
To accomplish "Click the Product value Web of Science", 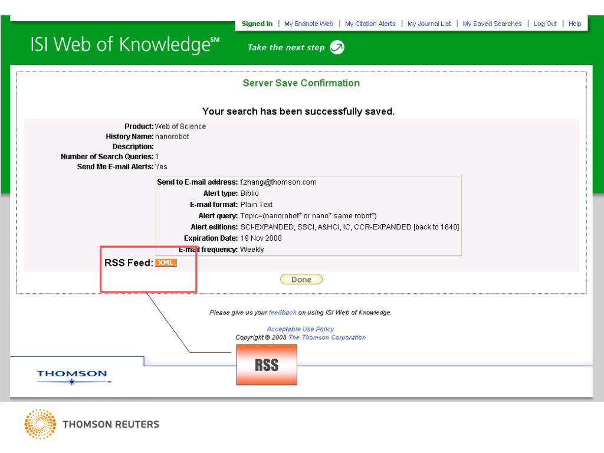I will pos(180,126).
